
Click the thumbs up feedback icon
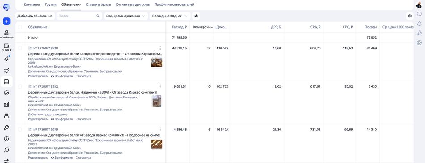click(x=419, y=33)
